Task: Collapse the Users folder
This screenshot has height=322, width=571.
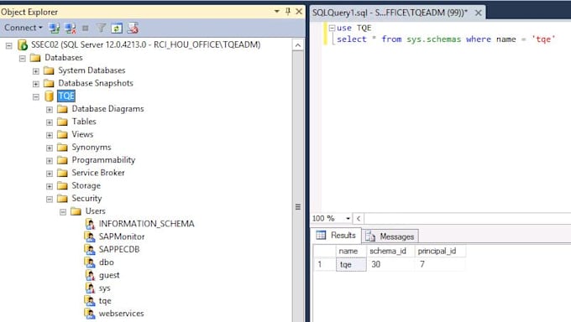Action: coord(63,212)
